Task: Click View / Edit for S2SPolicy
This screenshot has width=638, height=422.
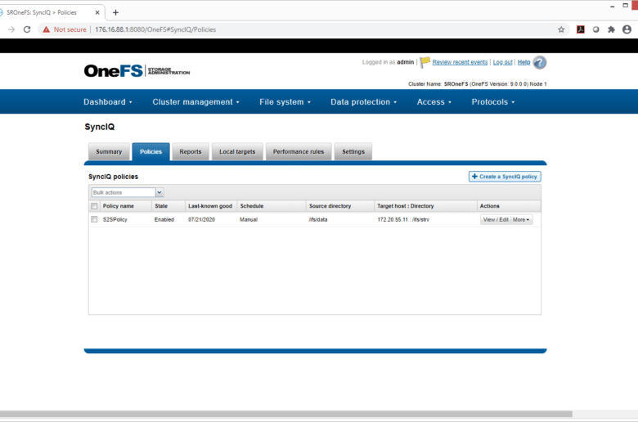Action: click(496, 220)
